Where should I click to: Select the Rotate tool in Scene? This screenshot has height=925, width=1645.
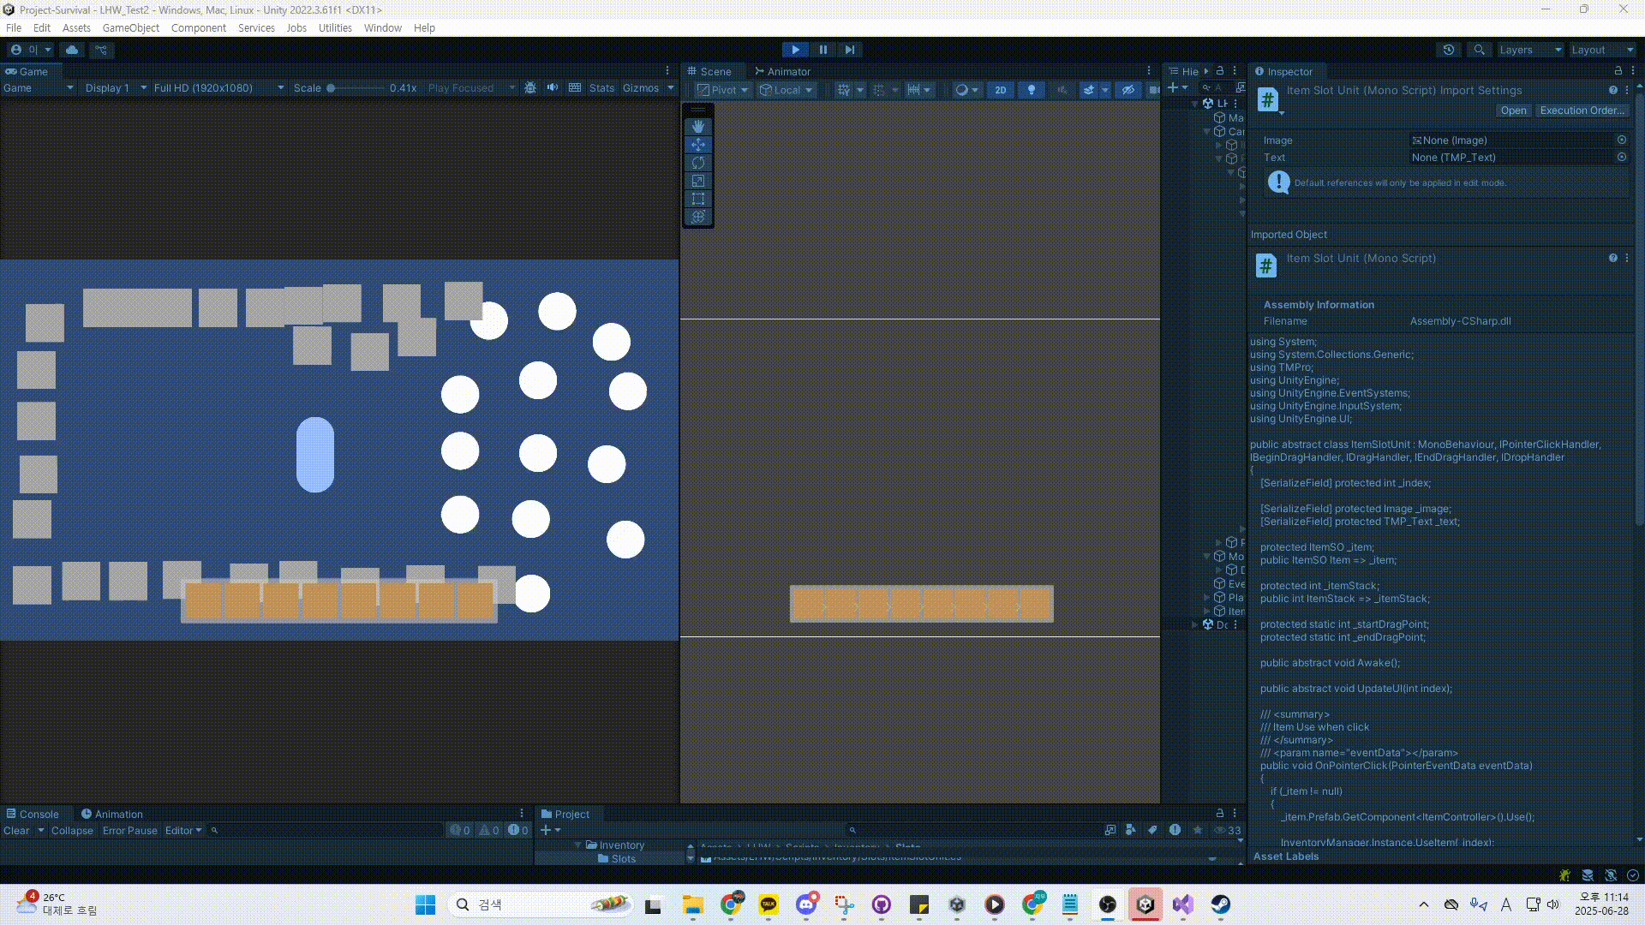698,163
